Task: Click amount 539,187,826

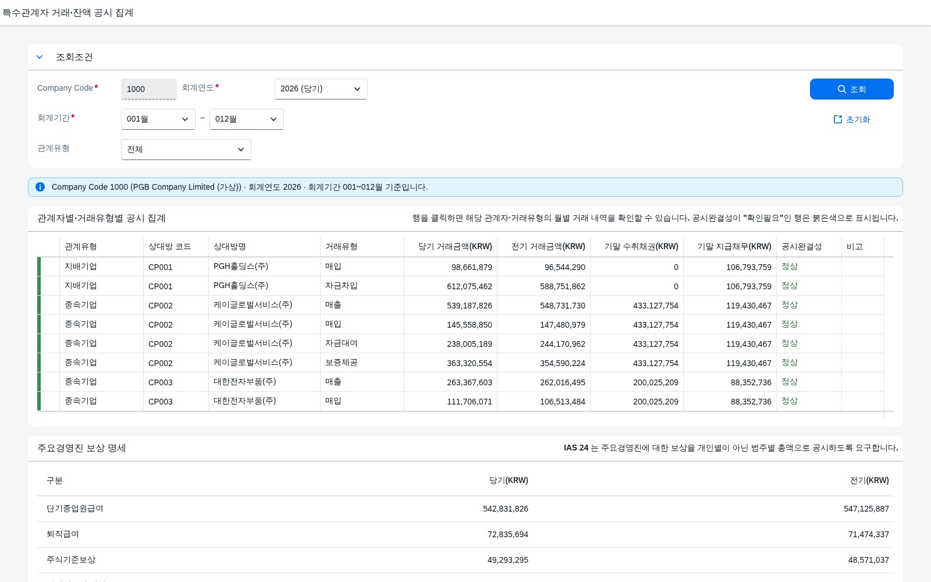Action: tap(469, 306)
